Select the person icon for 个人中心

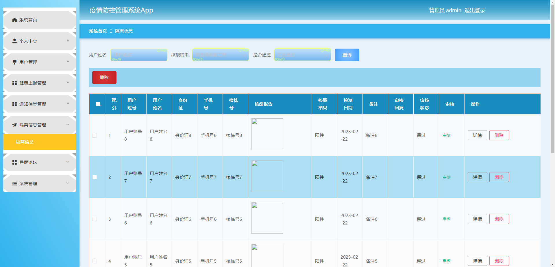tap(14, 41)
